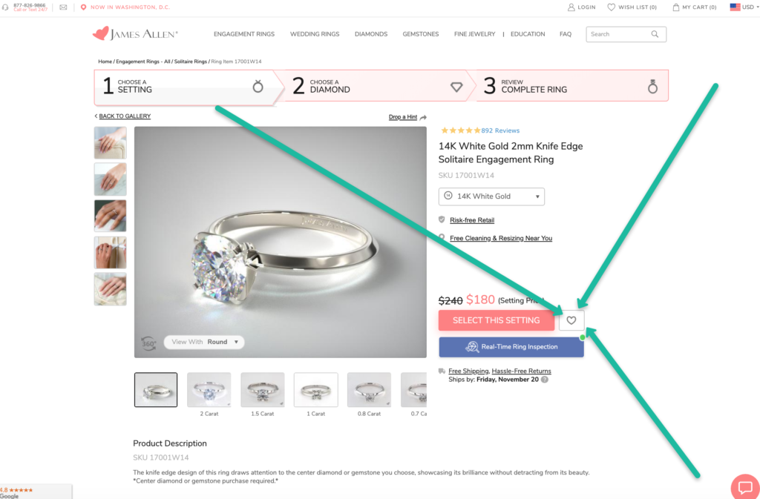The image size is (760, 499).
Task: Expand the 14K White Gold metal dropdown
Action: [x=491, y=196]
